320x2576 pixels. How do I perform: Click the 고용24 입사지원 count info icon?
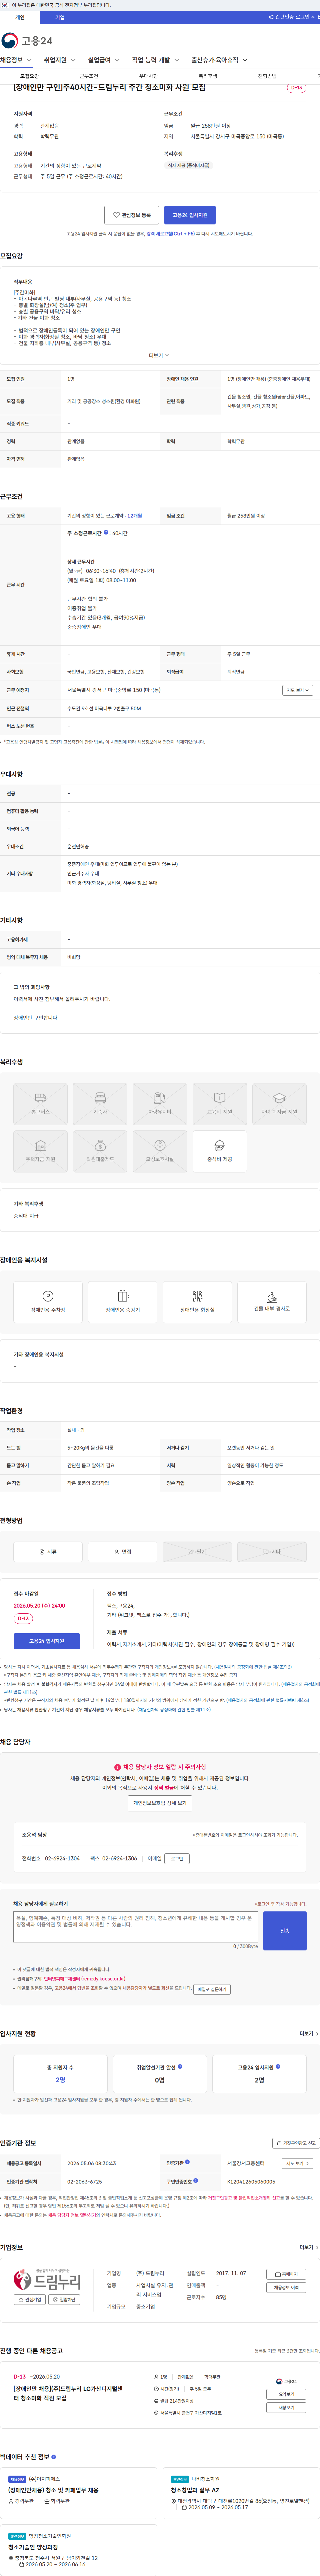point(278,2066)
